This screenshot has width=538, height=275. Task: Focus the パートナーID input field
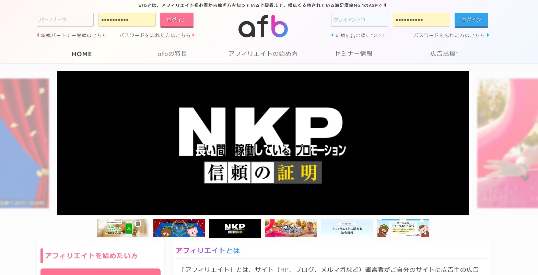[x=65, y=20]
